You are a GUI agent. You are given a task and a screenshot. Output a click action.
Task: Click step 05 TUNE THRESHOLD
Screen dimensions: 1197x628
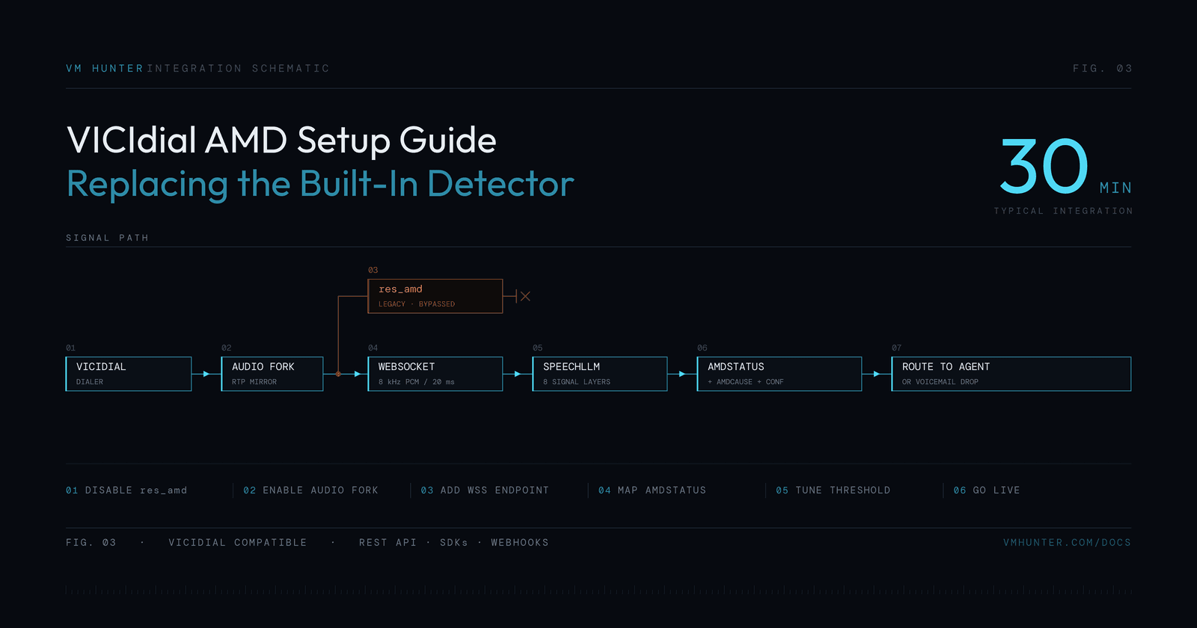[x=833, y=490]
